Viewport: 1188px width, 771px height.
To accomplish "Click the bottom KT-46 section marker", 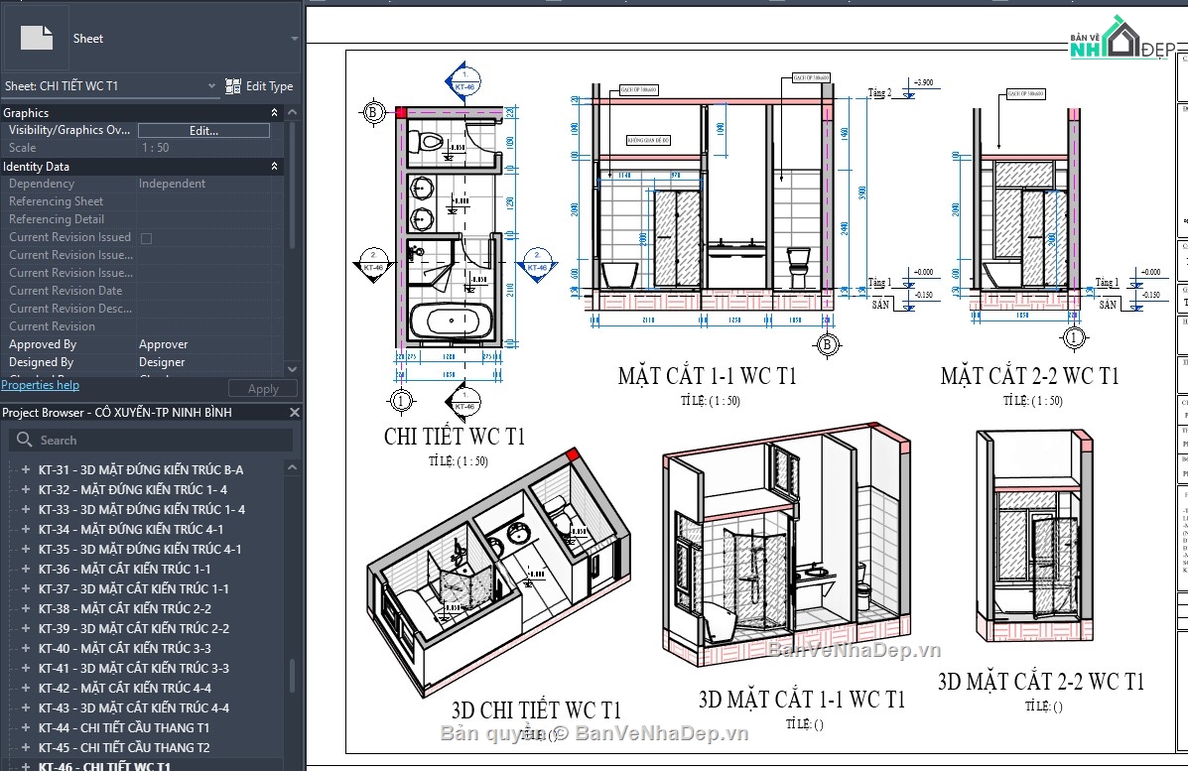I will pyautogui.click(x=462, y=402).
